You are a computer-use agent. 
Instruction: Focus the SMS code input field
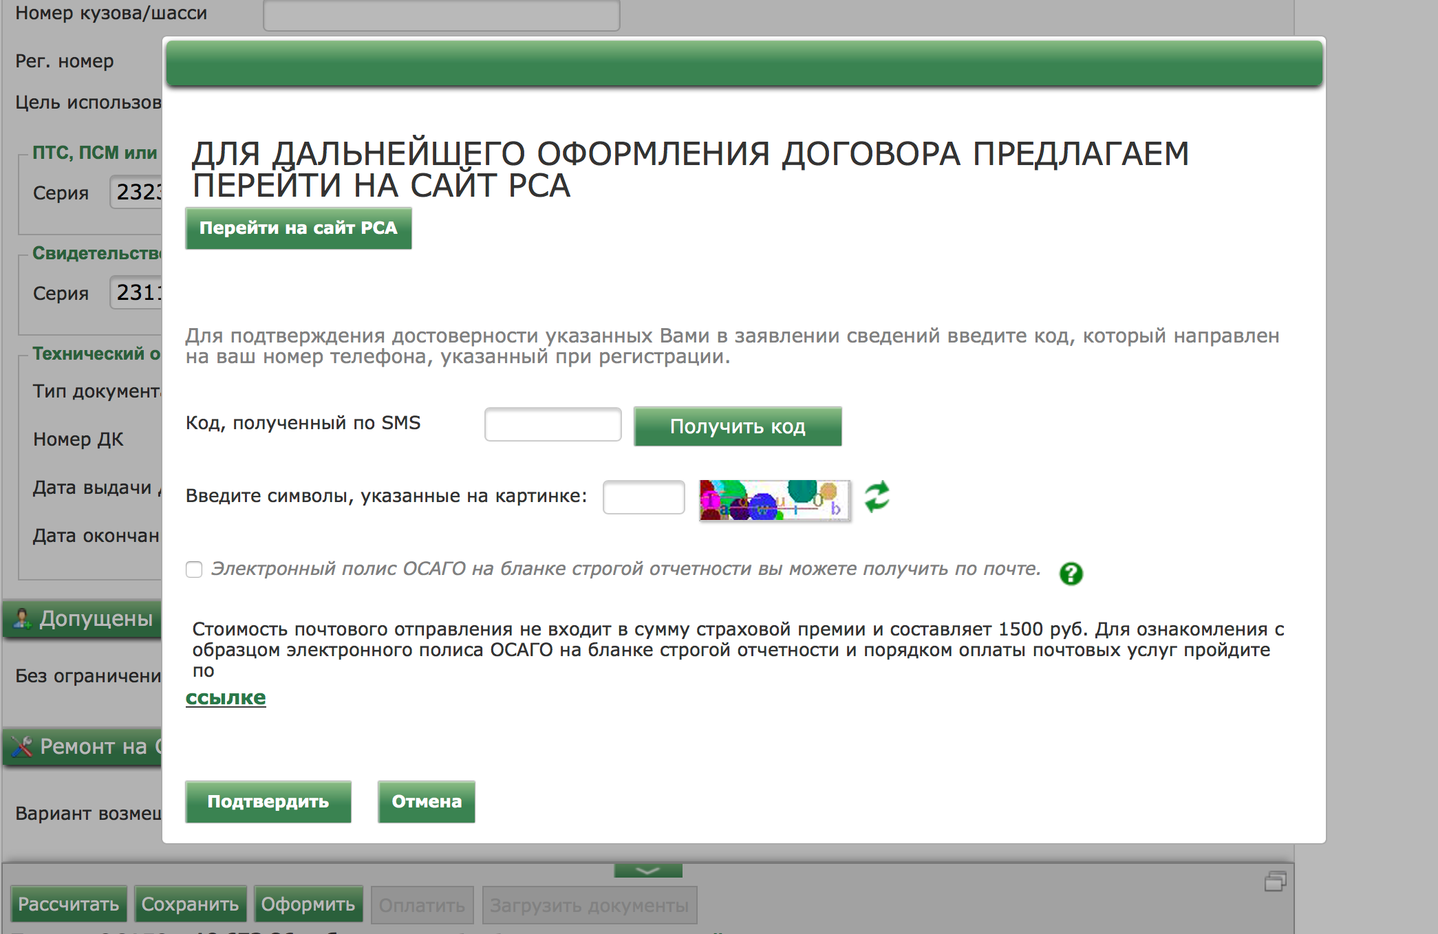click(552, 424)
